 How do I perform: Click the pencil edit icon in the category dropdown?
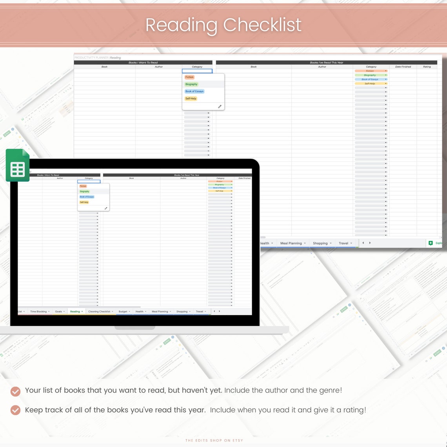[220, 106]
